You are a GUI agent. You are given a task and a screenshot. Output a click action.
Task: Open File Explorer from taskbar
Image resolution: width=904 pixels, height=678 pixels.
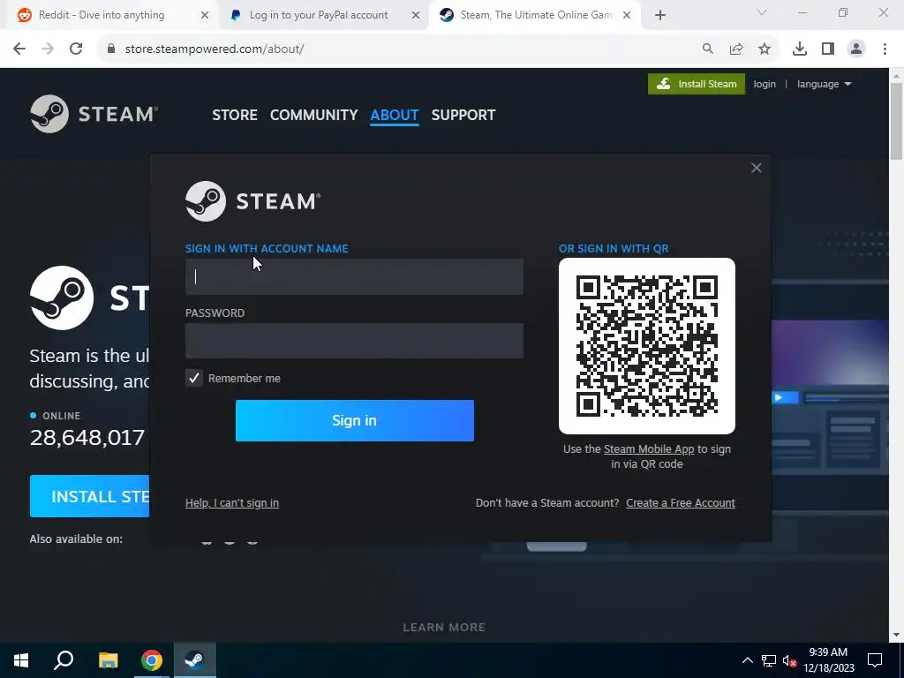point(108,660)
